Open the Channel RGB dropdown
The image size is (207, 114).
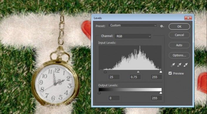(x=133, y=36)
